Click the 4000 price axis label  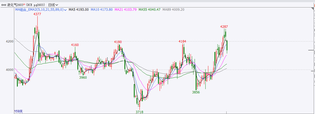point(9,70)
